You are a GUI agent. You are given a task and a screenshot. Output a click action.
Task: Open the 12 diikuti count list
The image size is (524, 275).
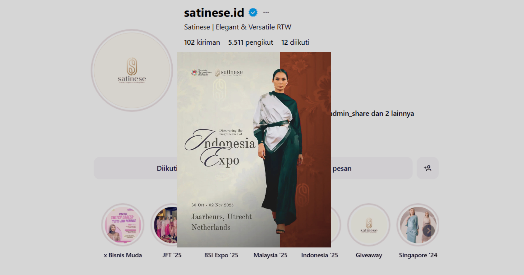(295, 42)
